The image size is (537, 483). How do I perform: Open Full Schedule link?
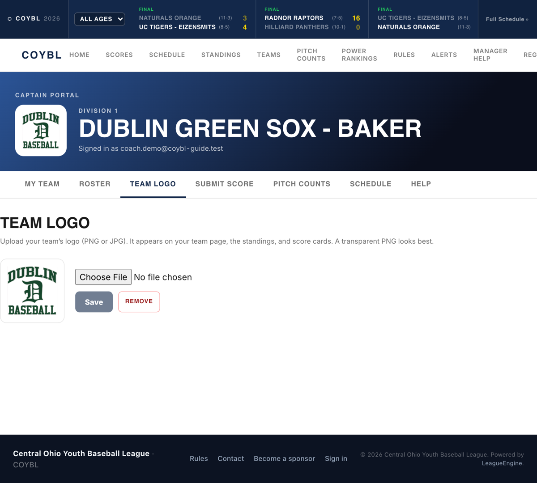tap(507, 19)
